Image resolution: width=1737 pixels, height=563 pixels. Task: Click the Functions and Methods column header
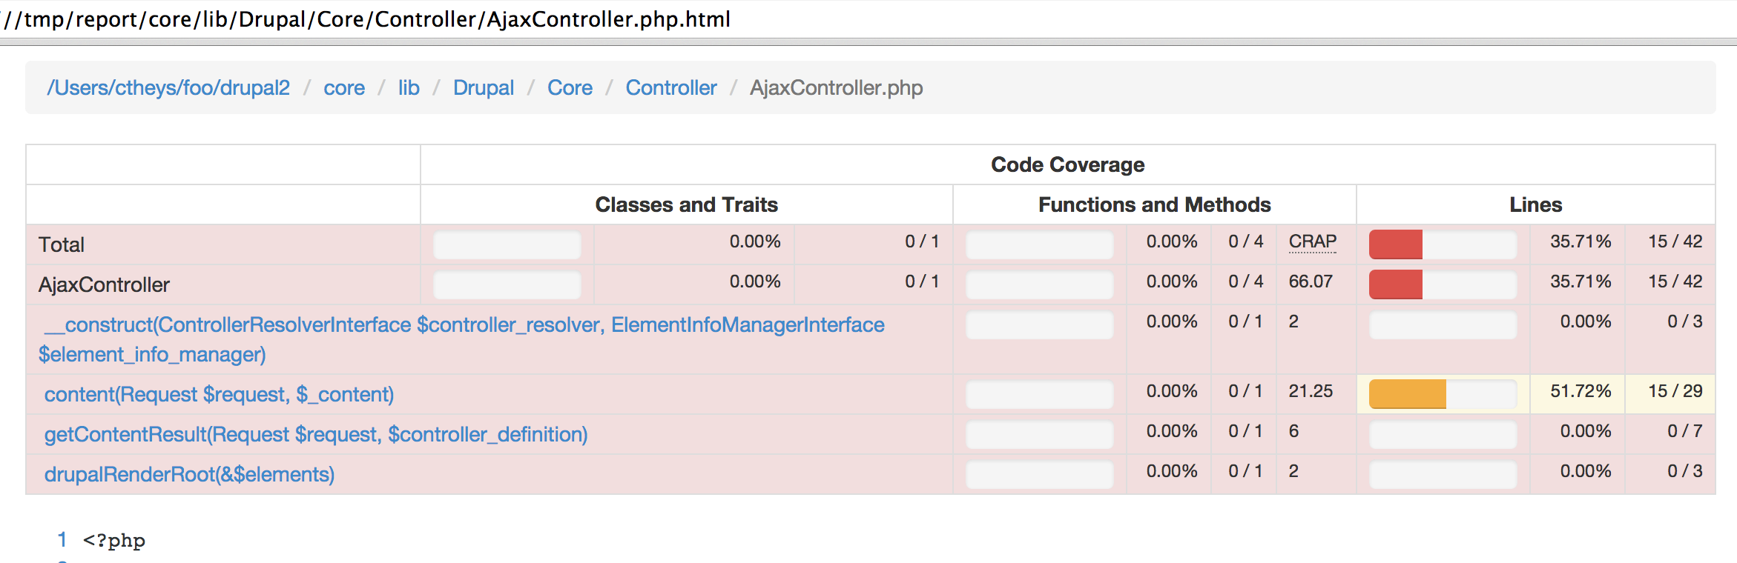point(1154,204)
